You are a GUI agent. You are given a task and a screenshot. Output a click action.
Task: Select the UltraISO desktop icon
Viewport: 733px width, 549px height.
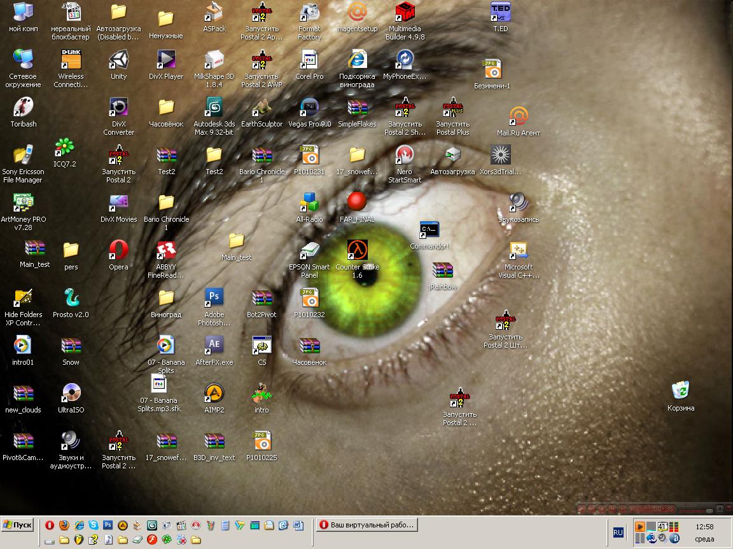[71, 395]
